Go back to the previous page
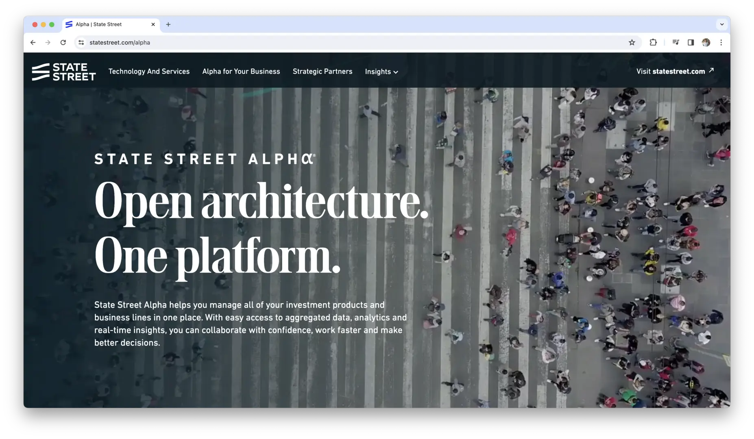This screenshot has height=439, width=754. click(x=33, y=42)
